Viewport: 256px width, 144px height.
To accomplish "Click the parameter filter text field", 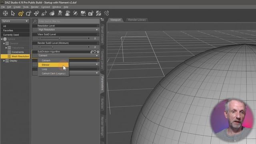I will pos(68,21).
